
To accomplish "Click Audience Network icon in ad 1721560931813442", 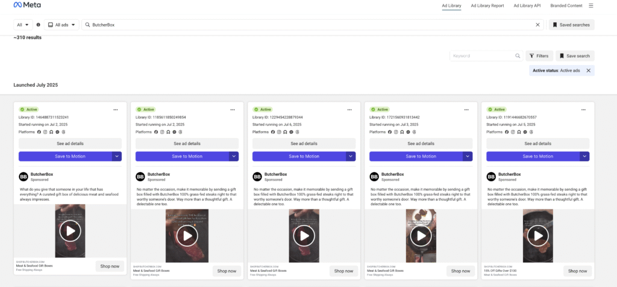I will coord(402,132).
